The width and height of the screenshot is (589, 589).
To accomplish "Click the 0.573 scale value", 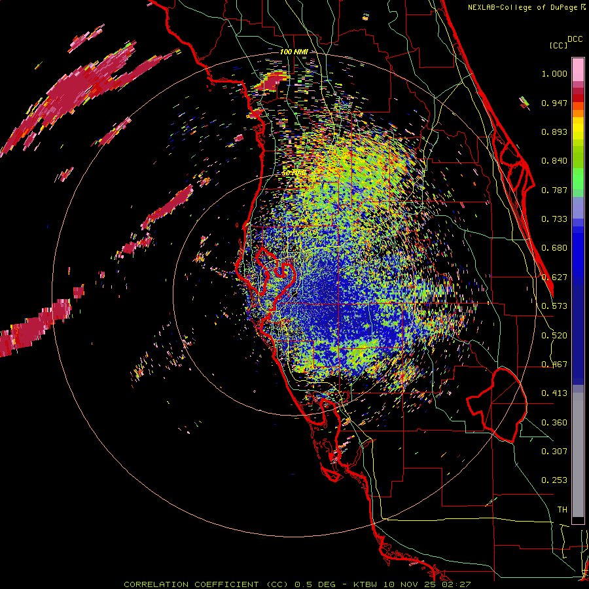I will tap(554, 306).
